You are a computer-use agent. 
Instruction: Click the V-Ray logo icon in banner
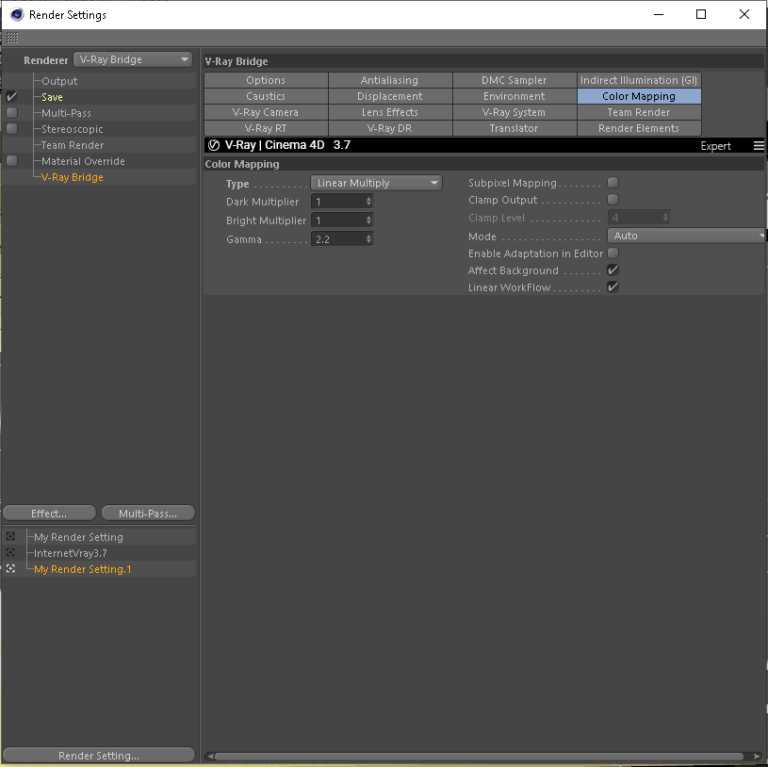tap(214, 145)
